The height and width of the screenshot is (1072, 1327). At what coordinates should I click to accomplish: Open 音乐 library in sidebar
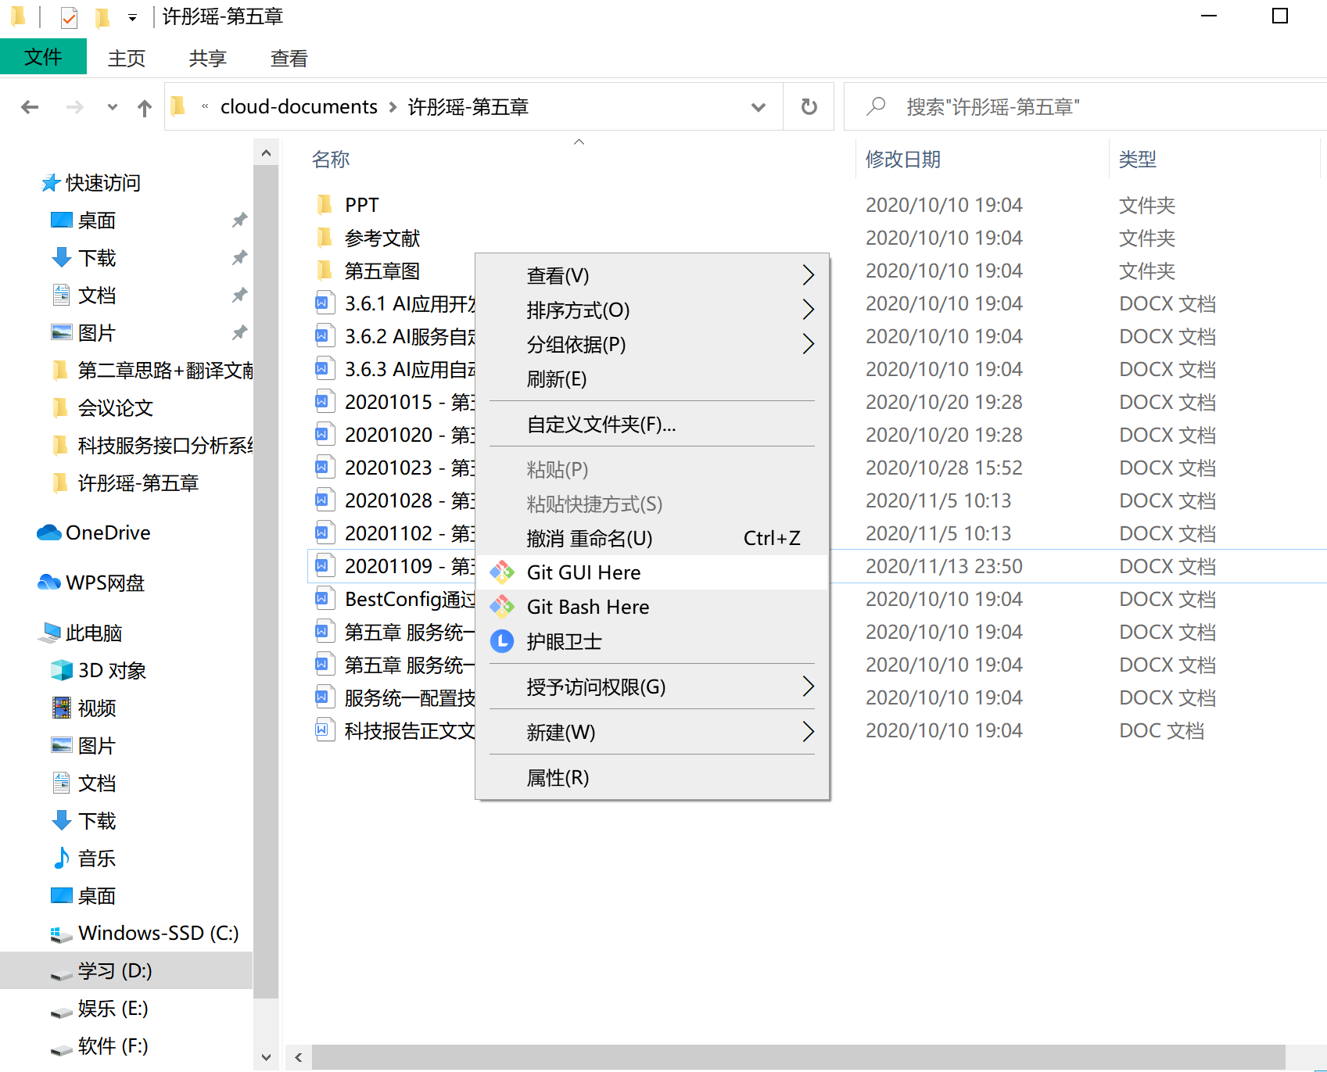click(84, 859)
